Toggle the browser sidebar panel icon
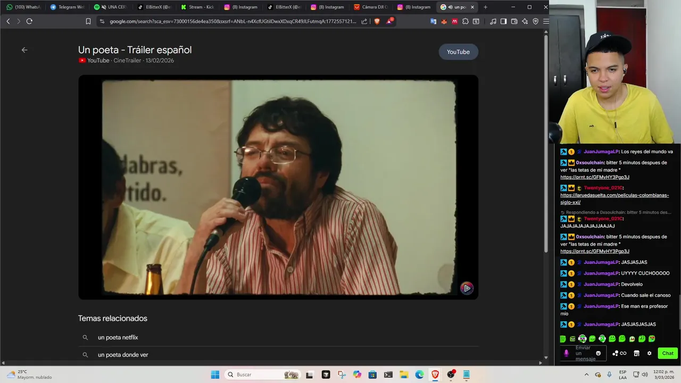This screenshot has width=681, height=383. click(x=503, y=21)
